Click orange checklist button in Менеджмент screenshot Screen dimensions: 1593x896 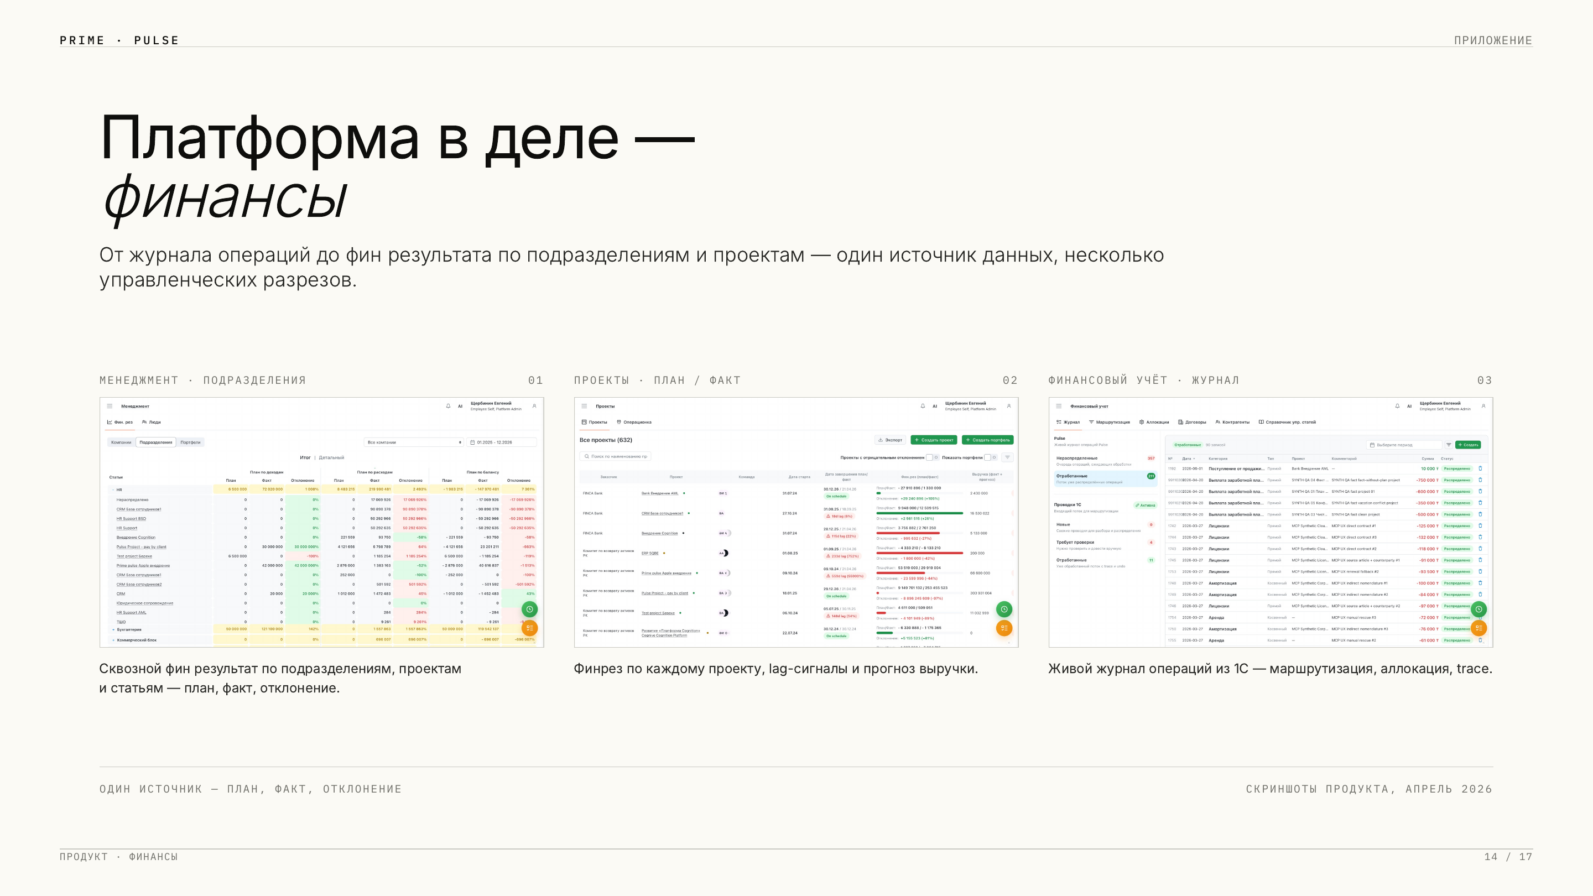[529, 628]
